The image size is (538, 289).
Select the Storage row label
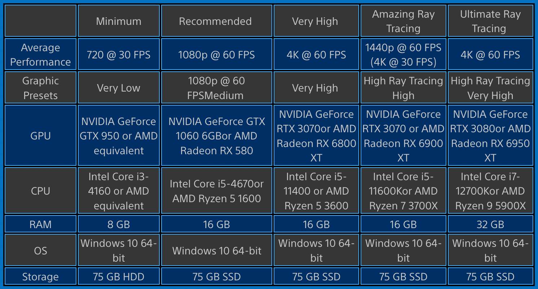[x=40, y=277]
